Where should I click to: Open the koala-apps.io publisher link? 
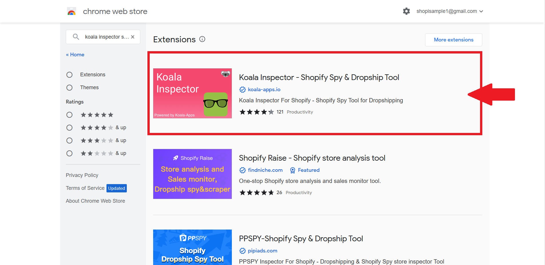264,89
